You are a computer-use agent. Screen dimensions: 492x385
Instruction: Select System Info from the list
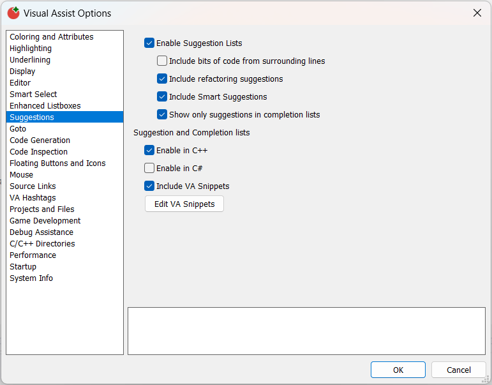tap(31, 278)
